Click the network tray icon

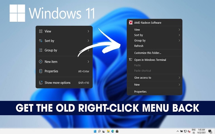pos(185,131)
